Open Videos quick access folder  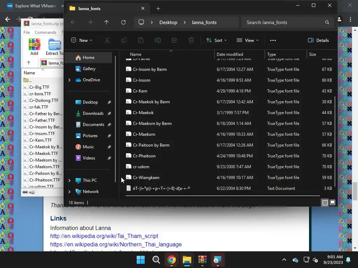pyautogui.click(x=89, y=158)
